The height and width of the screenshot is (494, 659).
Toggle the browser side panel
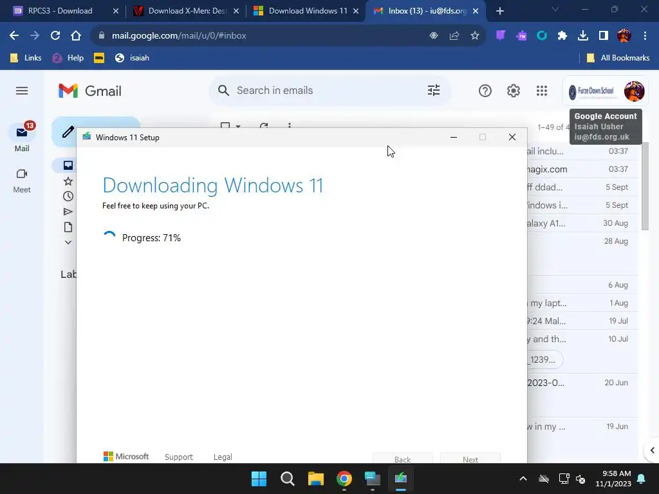(604, 36)
